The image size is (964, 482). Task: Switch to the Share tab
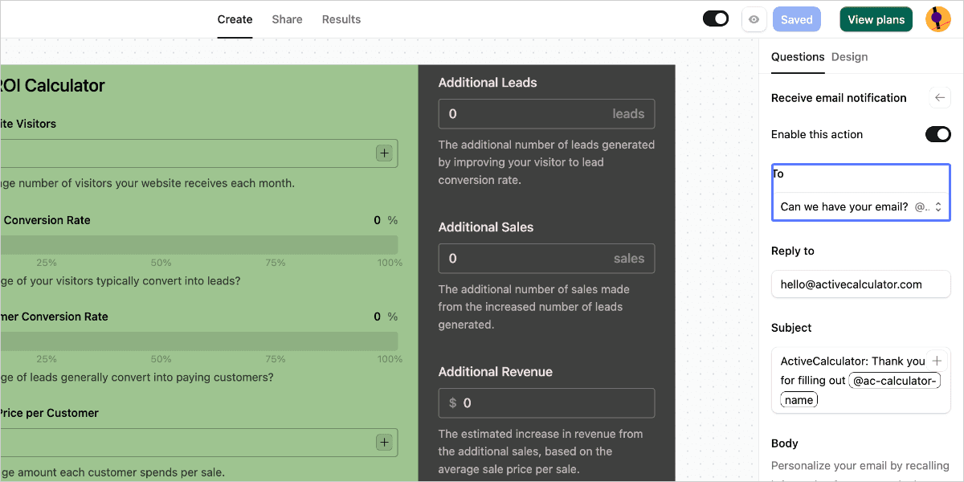tap(287, 19)
